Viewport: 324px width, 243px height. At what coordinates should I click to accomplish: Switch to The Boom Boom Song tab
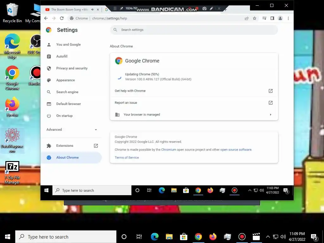pos(69,9)
